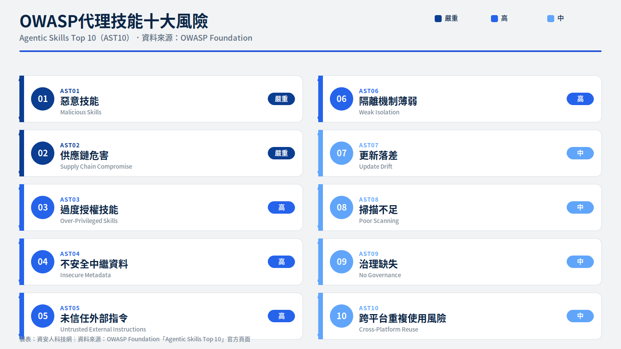Click the Update Drift subtitle
The image size is (621, 349).
376,166
